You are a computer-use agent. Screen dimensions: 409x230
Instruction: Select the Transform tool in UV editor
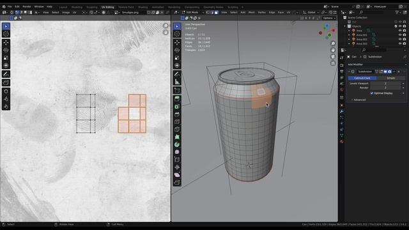(6, 65)
